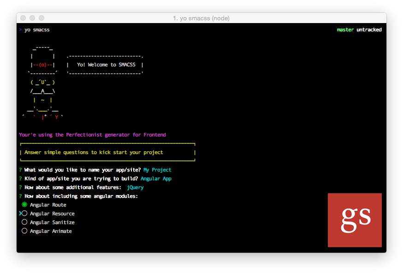Select the Angular Route radio option

[24, 205]
